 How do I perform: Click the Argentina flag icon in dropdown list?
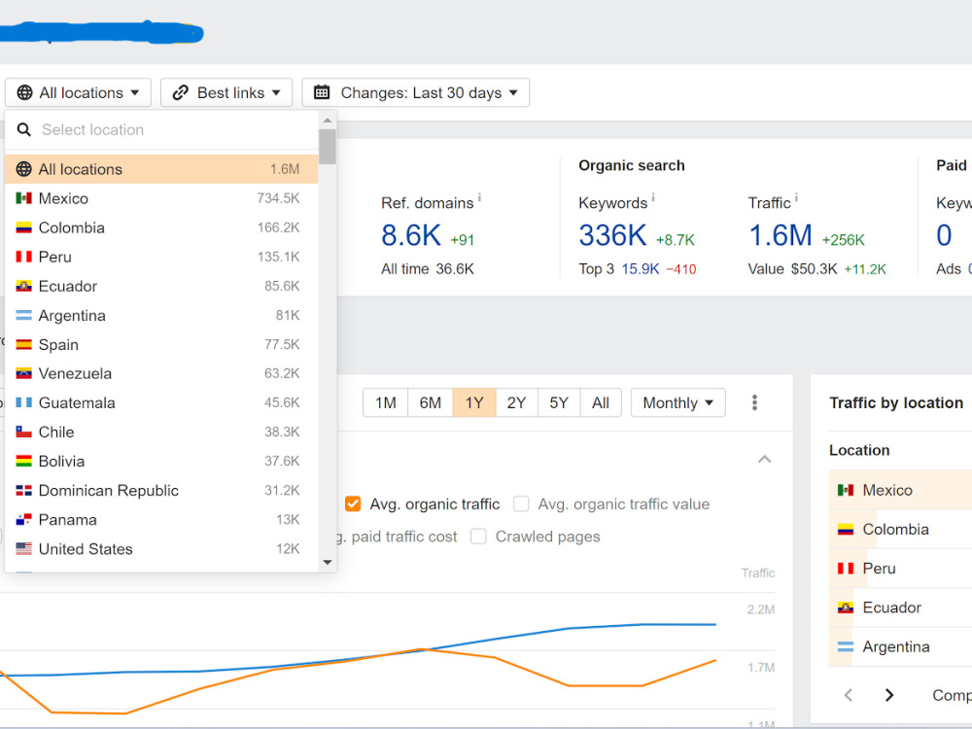[23, 316]
